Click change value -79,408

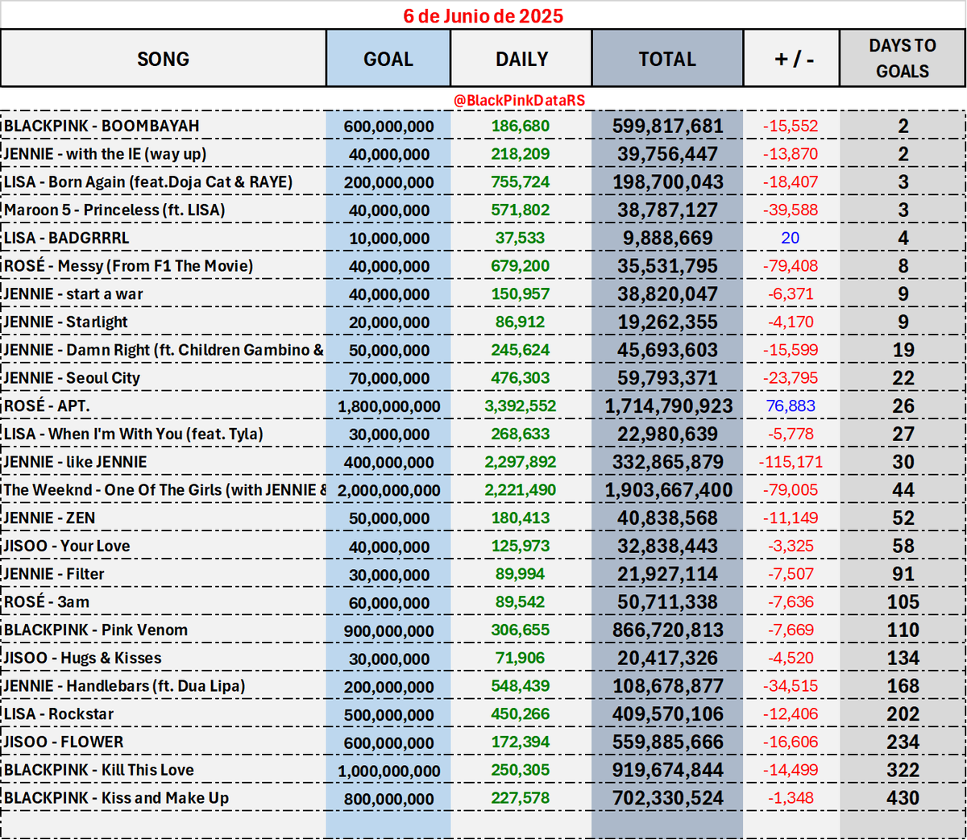tap(791, 266)
